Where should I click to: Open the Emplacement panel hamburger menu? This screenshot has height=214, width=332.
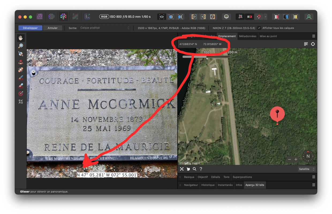point(314,36)
